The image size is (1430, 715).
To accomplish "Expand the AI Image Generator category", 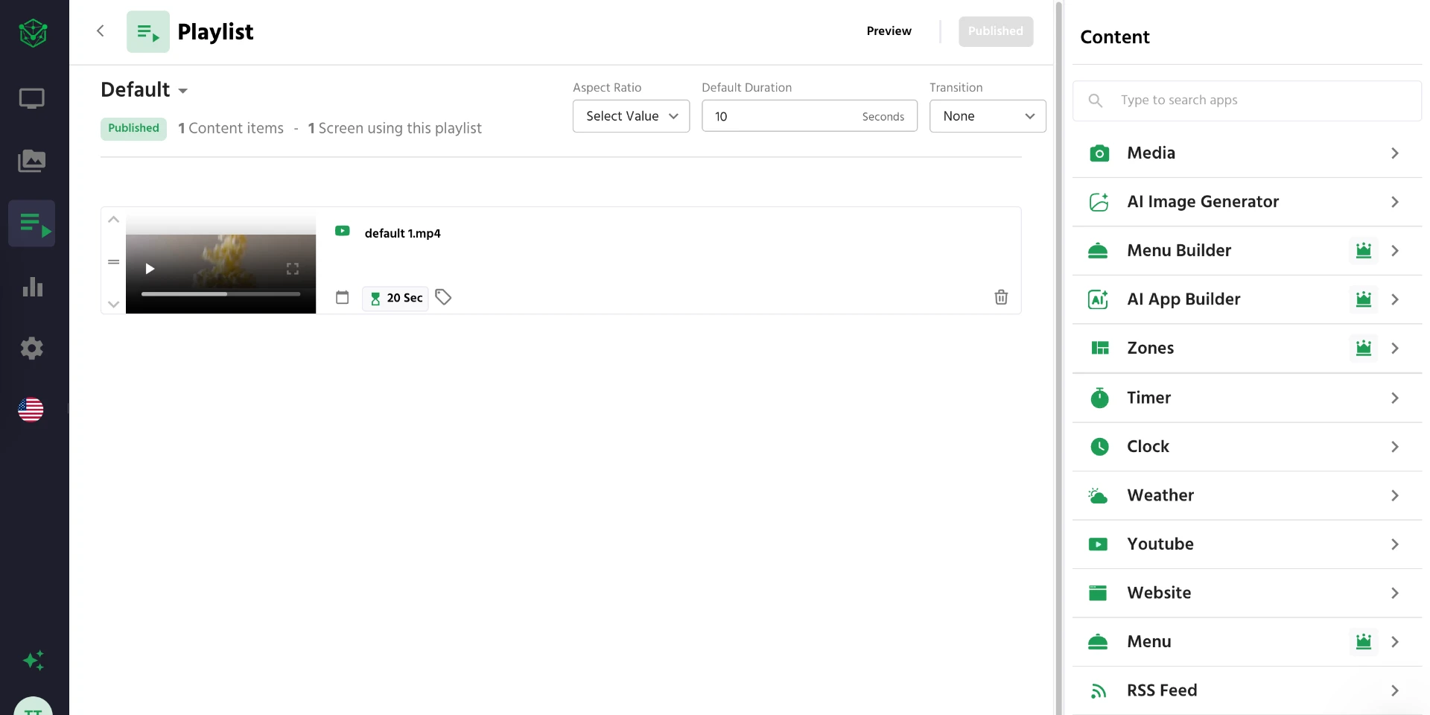I will pos(1247,202).
